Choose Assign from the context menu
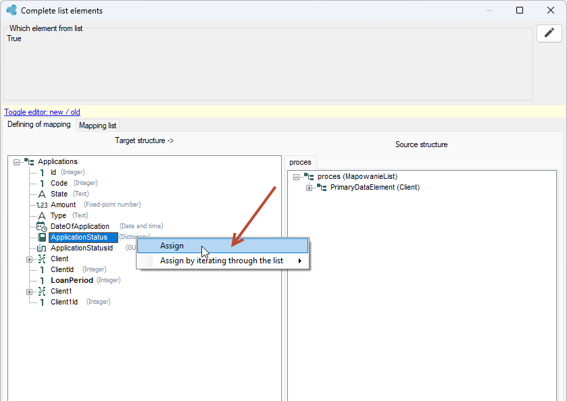 click(x=223, y=246)
